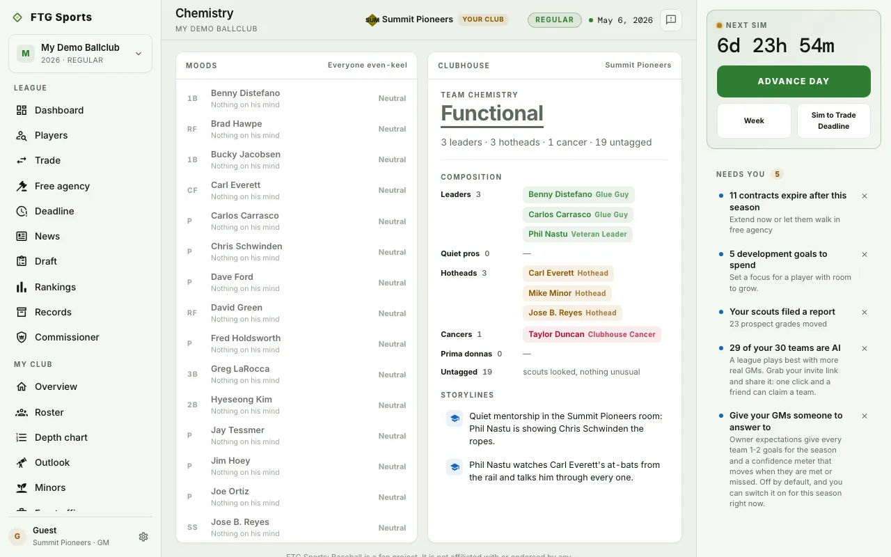Click the Your Club badge
The image size is (891, 557).
coord(483,19)
